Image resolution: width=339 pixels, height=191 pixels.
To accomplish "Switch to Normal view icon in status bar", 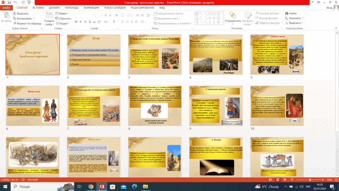I will [270, 180].
